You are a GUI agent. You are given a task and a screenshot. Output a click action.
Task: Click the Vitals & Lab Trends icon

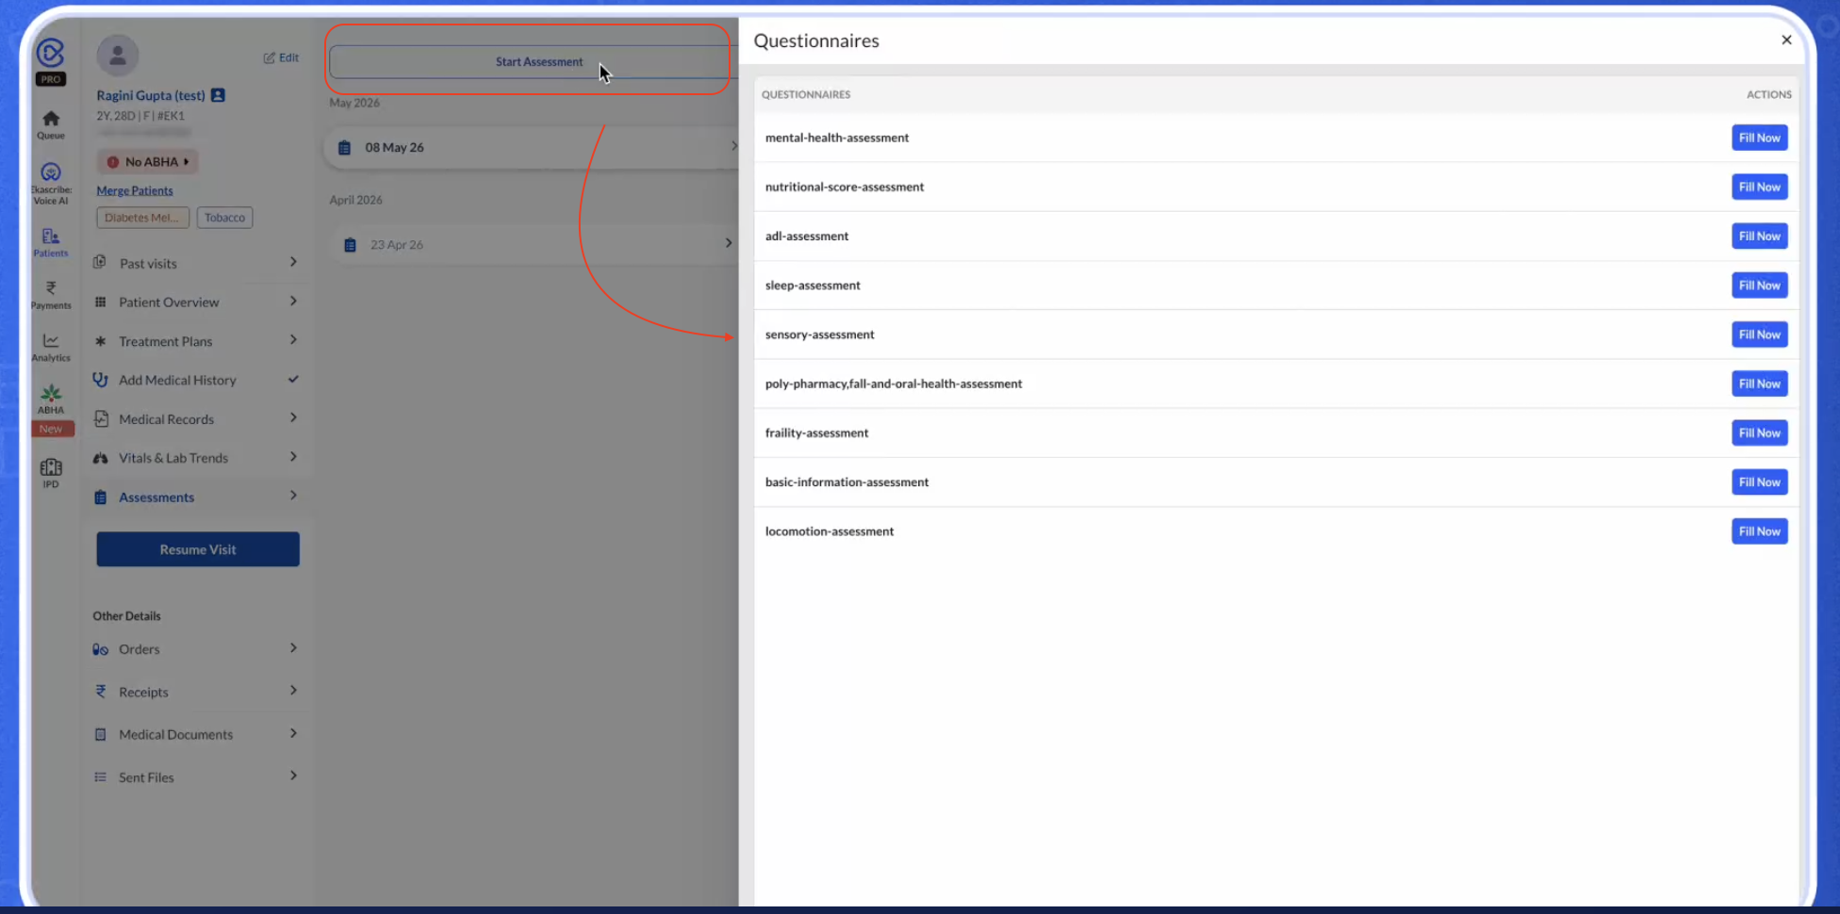[x=100, y=458]
